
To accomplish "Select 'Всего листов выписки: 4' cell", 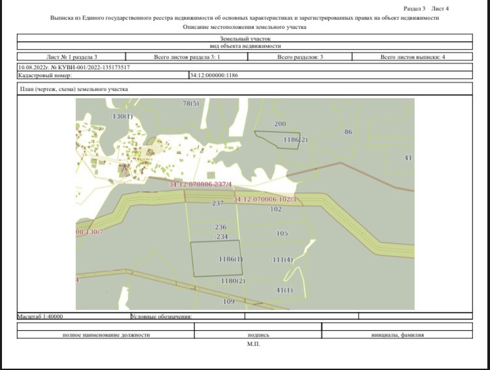I will 413,57.
